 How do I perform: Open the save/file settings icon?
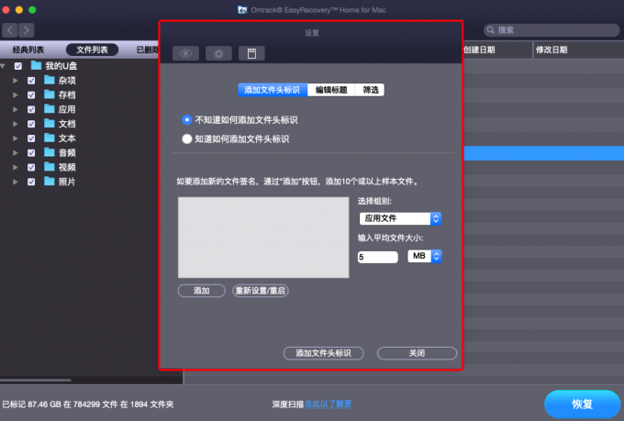(x=251, y=53)
